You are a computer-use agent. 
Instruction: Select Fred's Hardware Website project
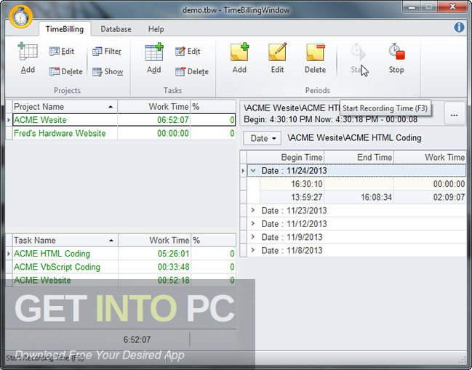[124, 133]
